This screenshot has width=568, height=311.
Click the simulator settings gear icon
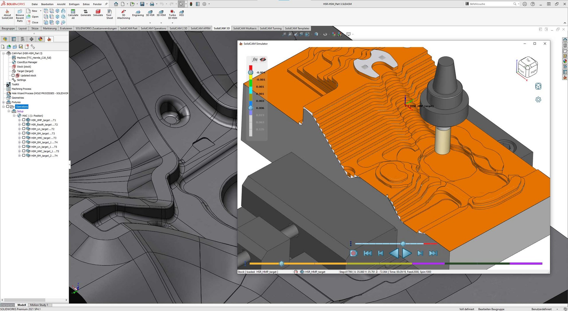tap(538, 100)
